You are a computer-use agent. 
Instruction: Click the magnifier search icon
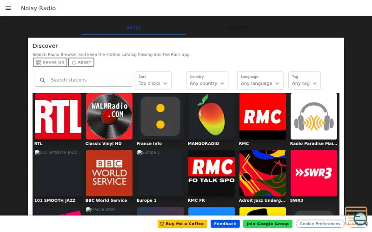(42, 80)
